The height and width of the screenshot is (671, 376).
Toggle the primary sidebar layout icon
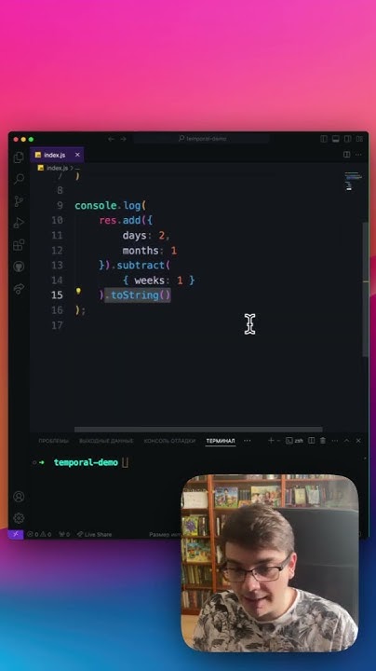coord(324,139)
